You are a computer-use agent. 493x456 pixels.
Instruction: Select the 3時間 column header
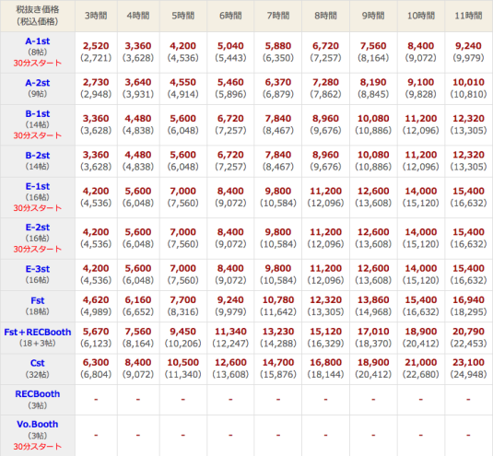96,16
